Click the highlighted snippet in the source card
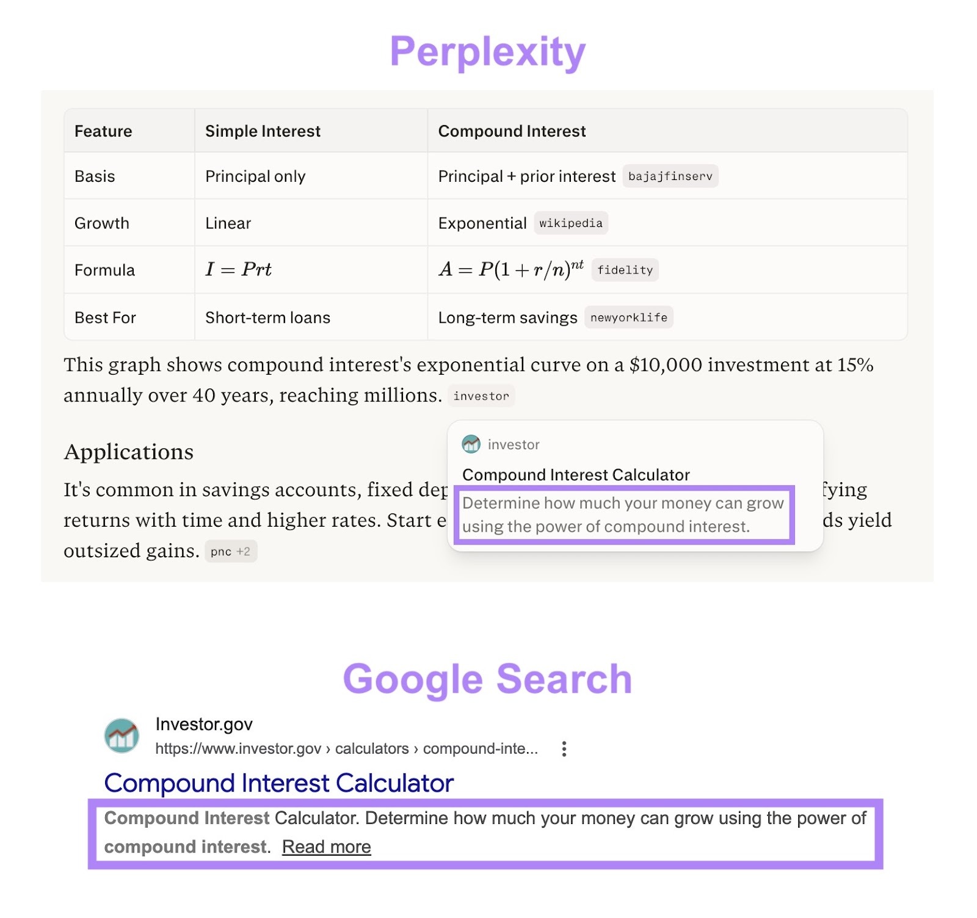 click(624, 515)
